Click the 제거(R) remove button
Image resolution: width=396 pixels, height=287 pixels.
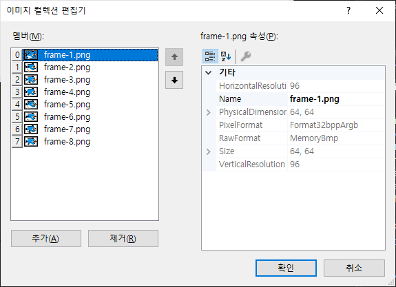123,238
